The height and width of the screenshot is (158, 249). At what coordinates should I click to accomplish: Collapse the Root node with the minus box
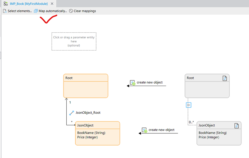[x=188, y=105]
